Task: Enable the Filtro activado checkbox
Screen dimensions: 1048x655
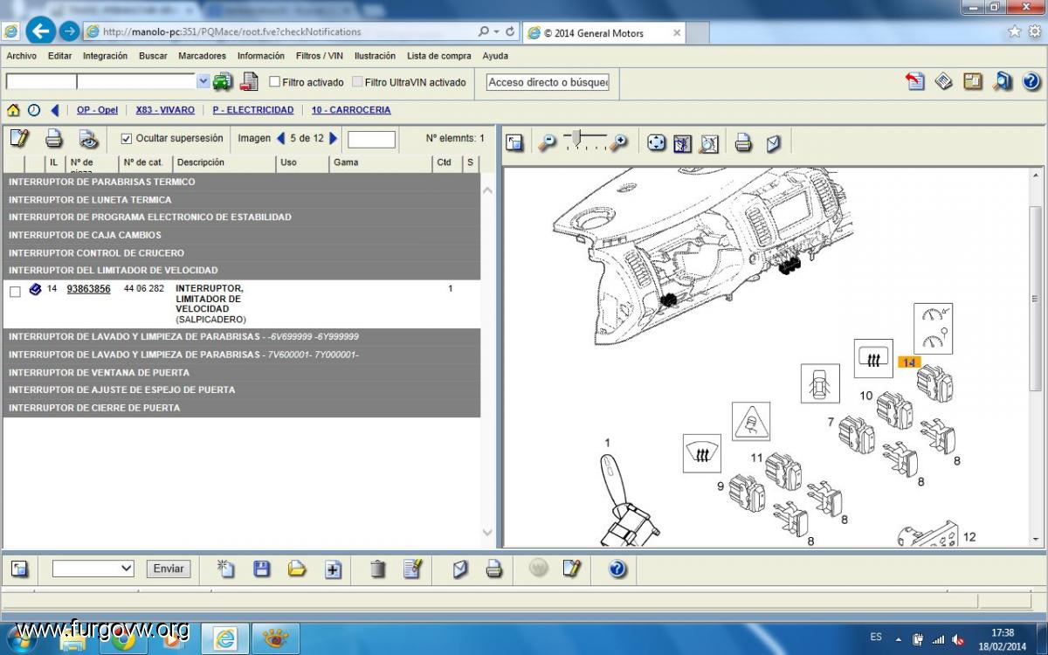Action: [274, 82]
